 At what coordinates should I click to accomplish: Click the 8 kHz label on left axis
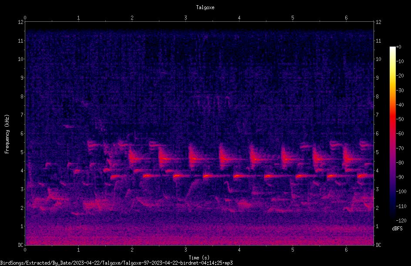click(x=22, y=97)
